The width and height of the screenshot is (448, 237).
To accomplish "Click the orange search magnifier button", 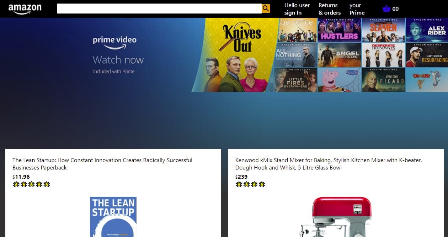I will click(266, 9).
